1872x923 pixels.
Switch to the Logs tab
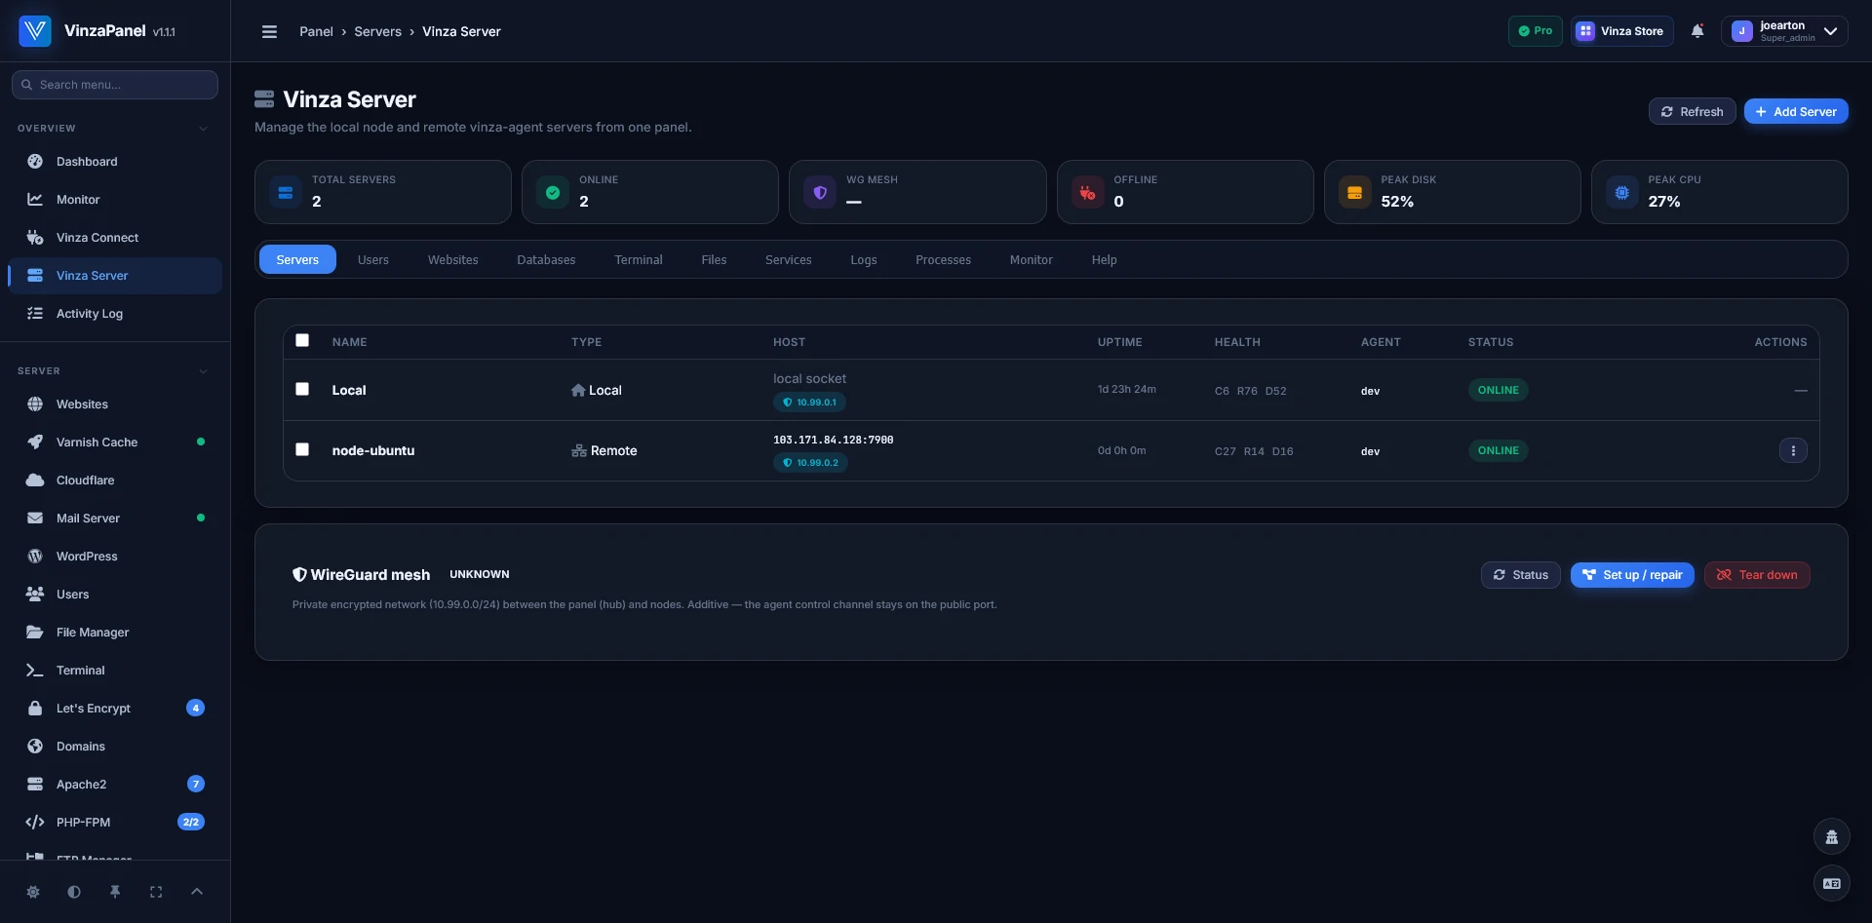[x=864, y=259]
